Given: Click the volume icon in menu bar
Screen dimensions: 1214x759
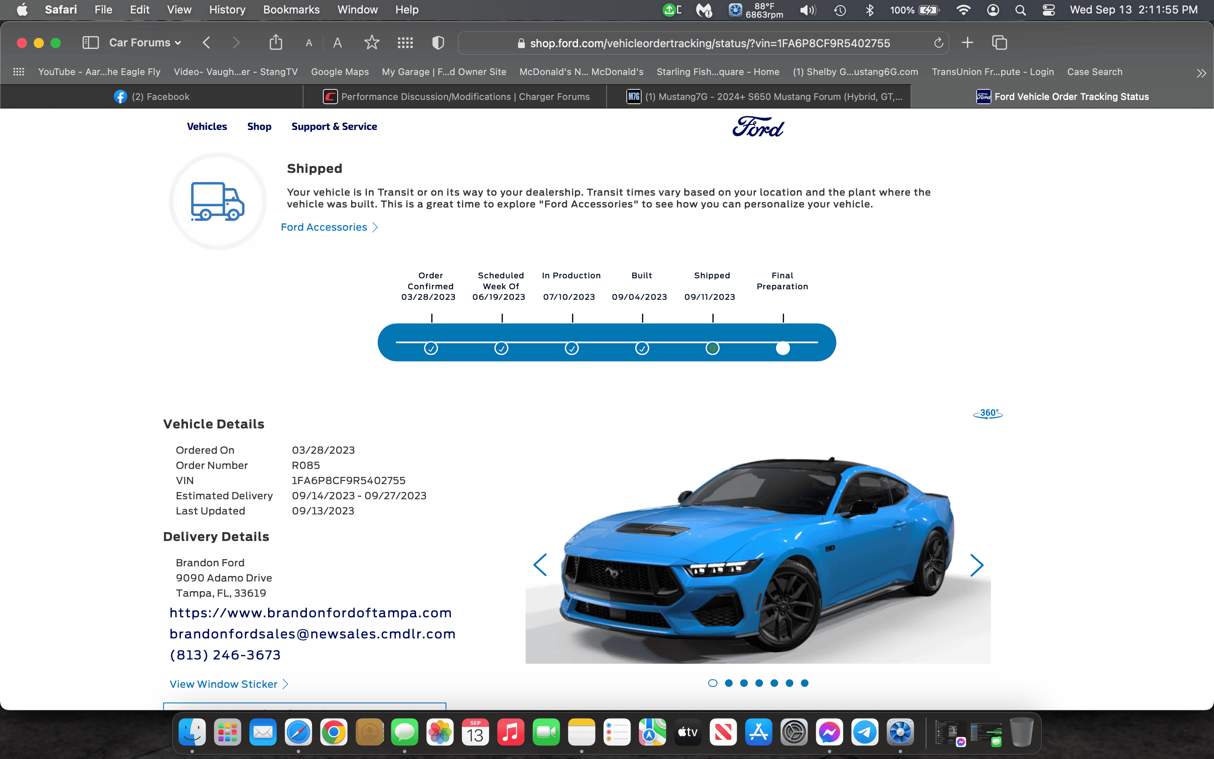Looking at the screenshot, I should (x=808, y=10).
